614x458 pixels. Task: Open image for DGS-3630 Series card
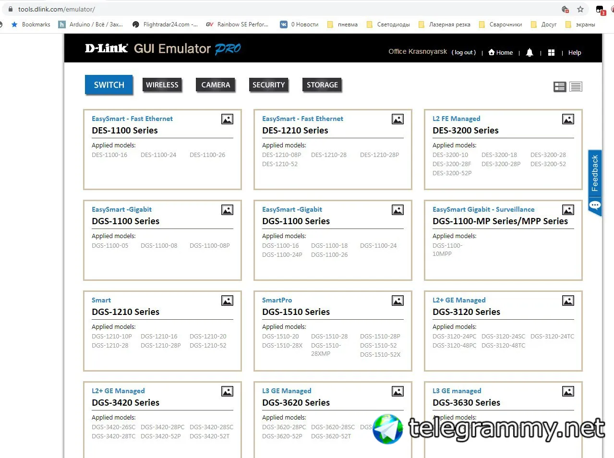tap(568, 391)
